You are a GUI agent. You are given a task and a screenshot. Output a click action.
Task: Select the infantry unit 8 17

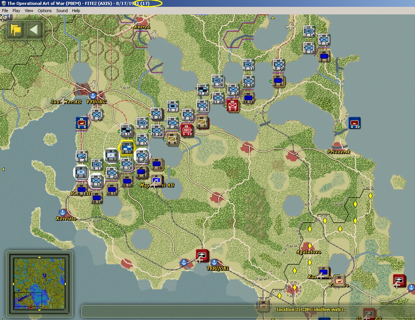(x=143, y=140)
